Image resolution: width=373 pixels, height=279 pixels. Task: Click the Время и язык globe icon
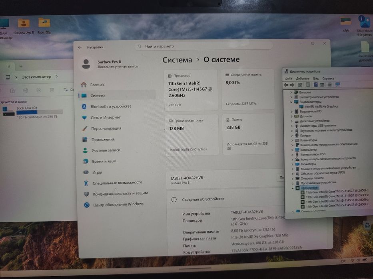coord(86,161)
